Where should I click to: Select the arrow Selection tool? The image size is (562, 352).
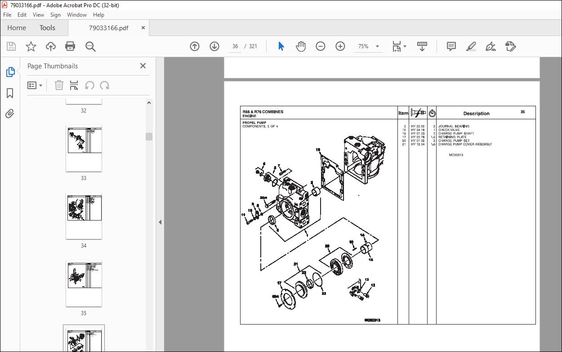281,46
